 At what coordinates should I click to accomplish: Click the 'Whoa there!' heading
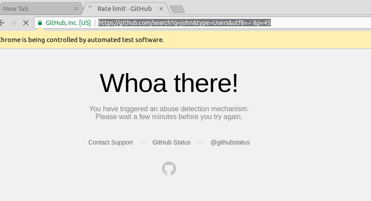169,83
